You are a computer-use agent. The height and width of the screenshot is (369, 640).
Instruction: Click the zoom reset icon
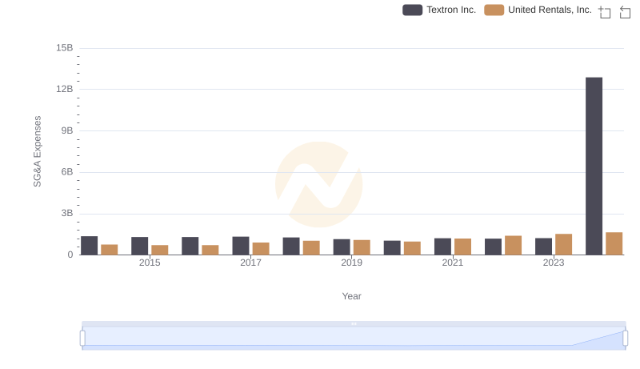click(625, 12)
